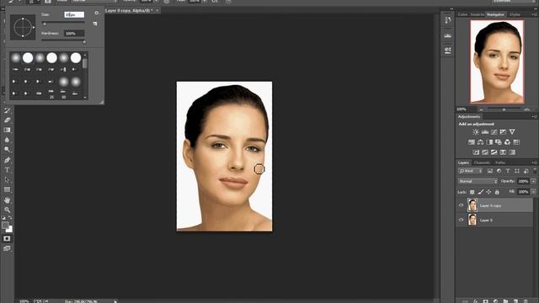Open the Adjustments panel menu
539x303 pixels.
point(535,117)
